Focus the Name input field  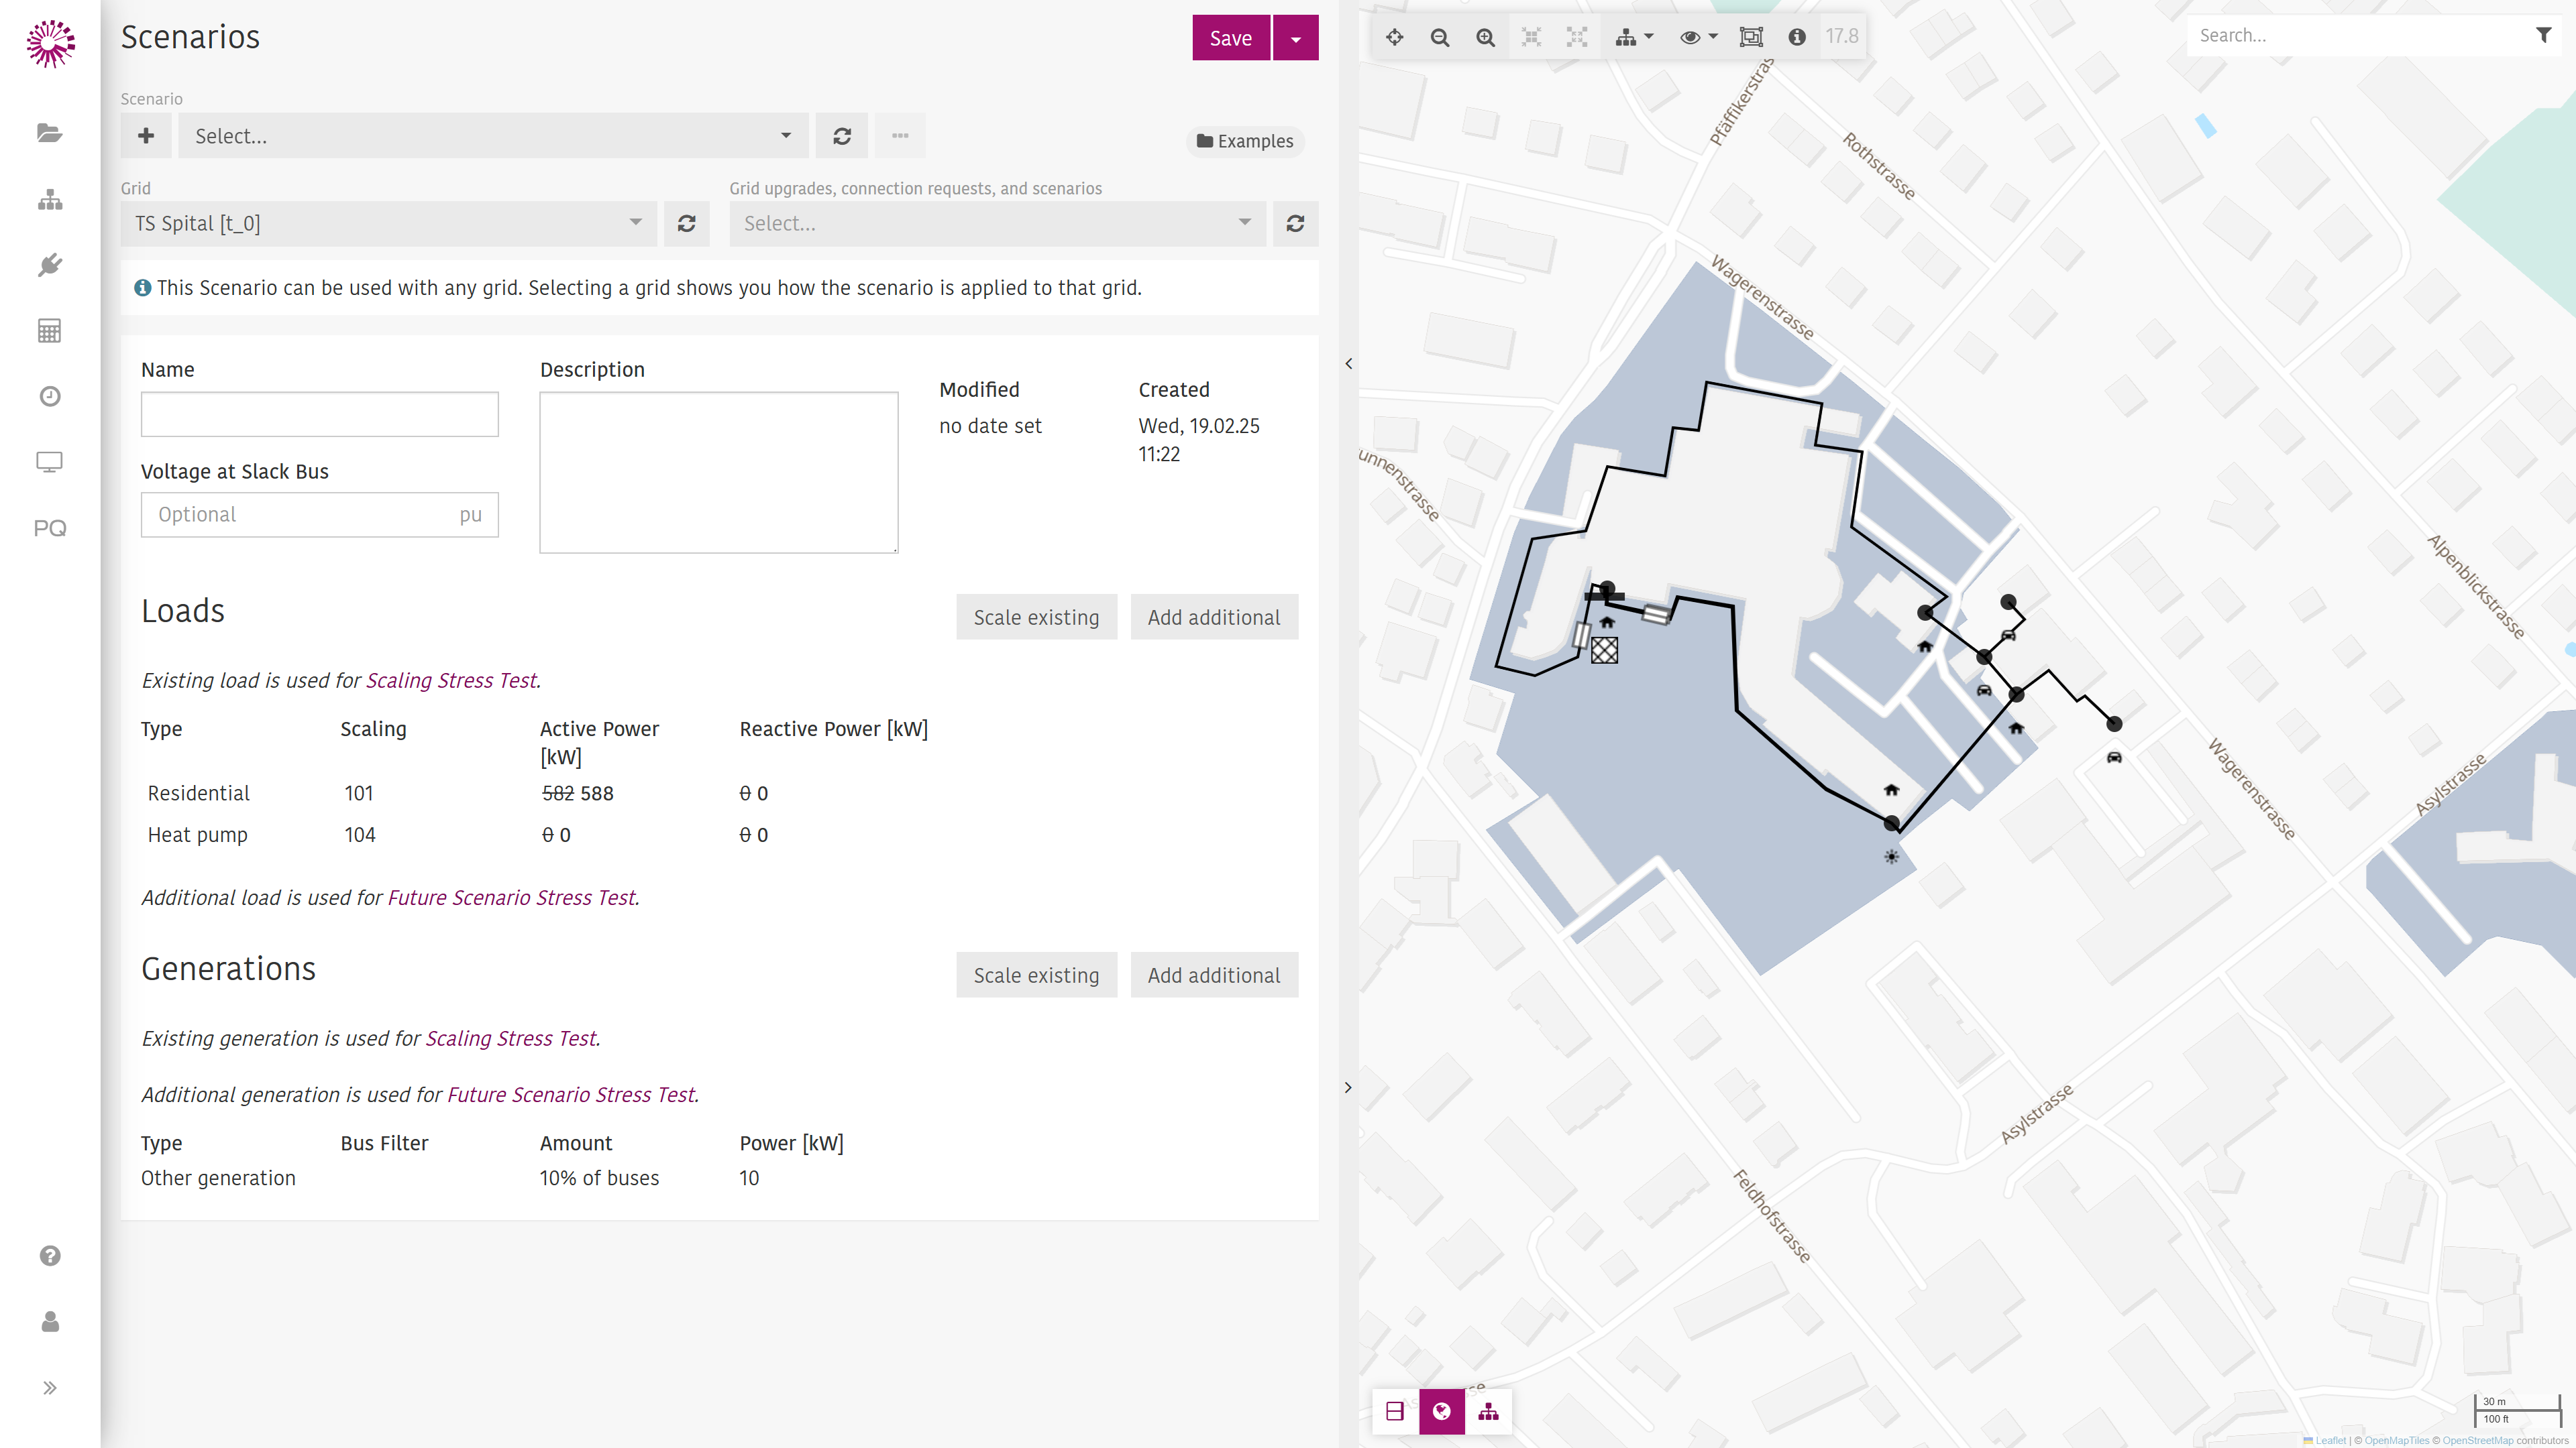[x=320, y=415]
